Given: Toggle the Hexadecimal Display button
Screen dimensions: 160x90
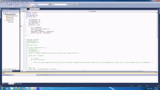Looking at the screenshot, I should click(x=29, y=7).
